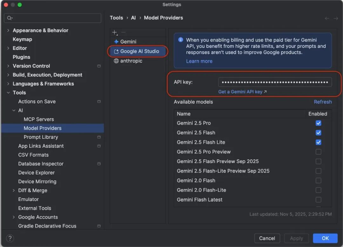343x247 pixels.
Task: Click the Gemini sparkle icon in providers list
Action: coord(116,42)
